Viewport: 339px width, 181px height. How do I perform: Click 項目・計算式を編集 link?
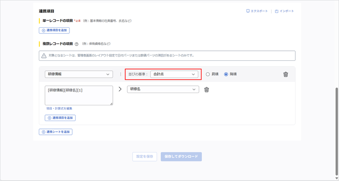tap(59, 108)
